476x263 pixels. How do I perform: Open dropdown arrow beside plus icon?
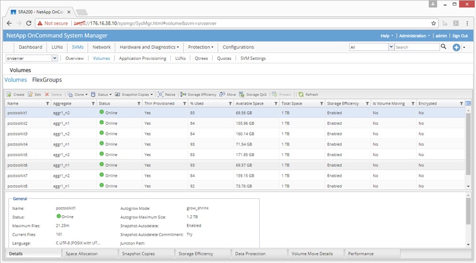(464, 47)
